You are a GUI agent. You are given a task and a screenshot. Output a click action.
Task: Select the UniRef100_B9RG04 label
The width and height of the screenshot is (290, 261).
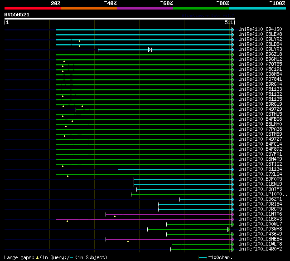(260, 84)
